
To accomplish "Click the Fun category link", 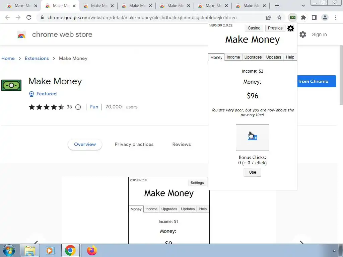I will tap(94, 107).
